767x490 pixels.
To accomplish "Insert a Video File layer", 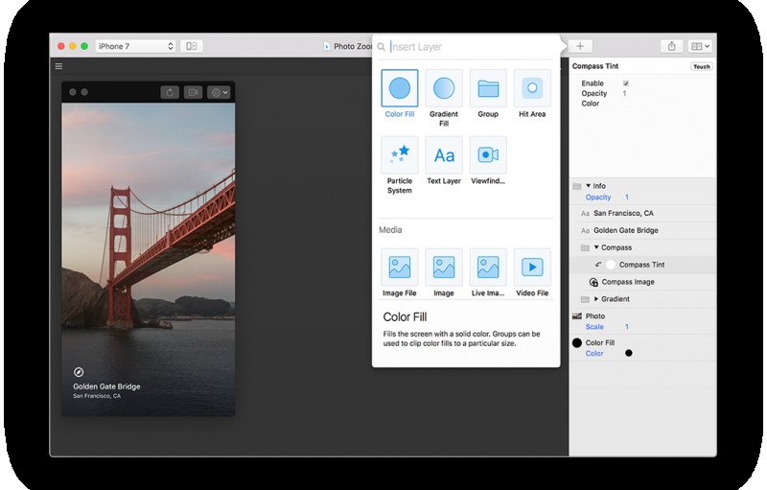I will click(532, 267).
